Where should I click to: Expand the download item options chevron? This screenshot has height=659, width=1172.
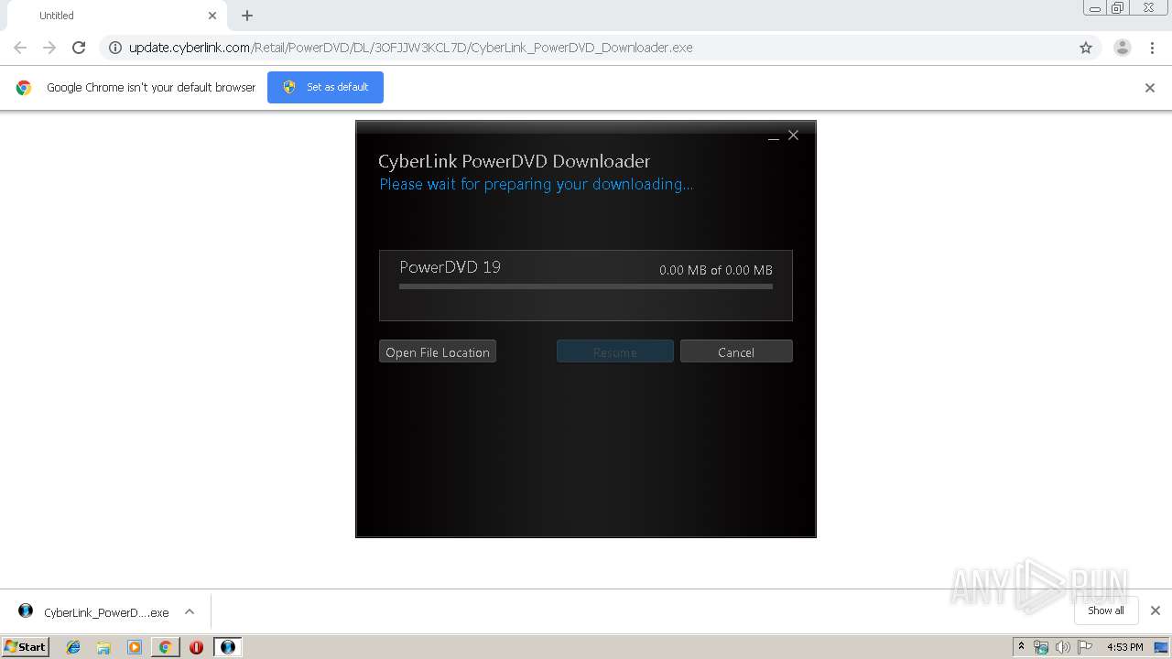[x=190, y=611]
